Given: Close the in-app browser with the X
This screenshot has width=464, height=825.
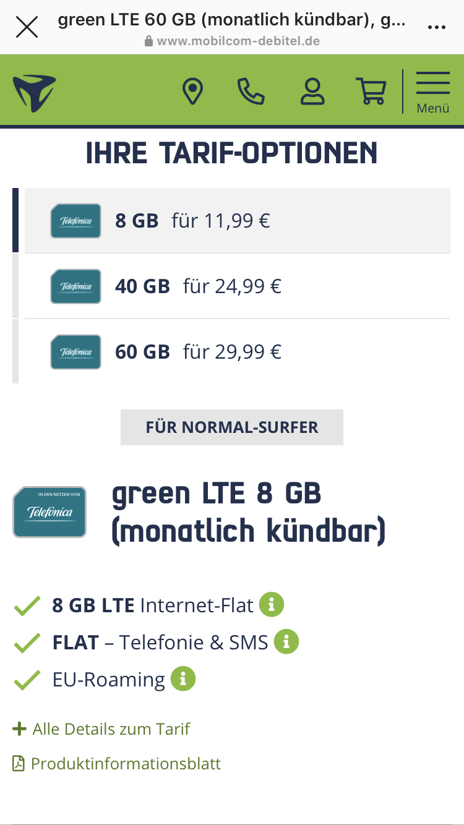Looking at the screenshot, I should [27, 27].
